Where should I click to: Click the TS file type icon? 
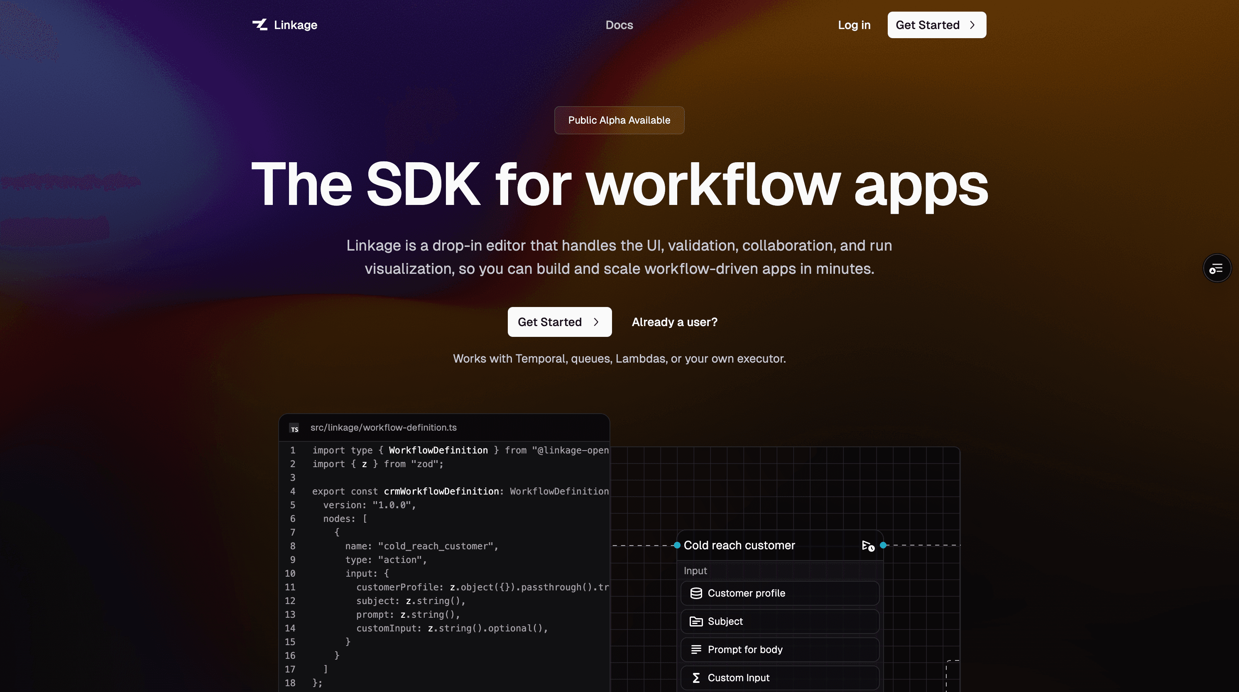coord(294,428)
